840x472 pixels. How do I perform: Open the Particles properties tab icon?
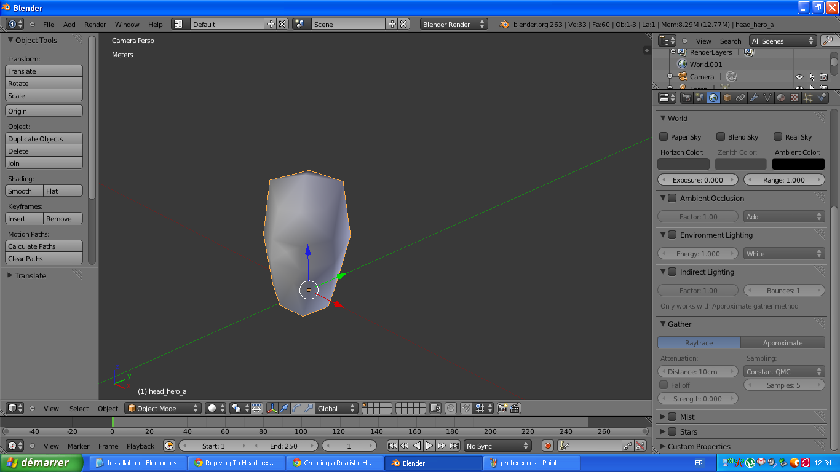[x=808, y=98]
